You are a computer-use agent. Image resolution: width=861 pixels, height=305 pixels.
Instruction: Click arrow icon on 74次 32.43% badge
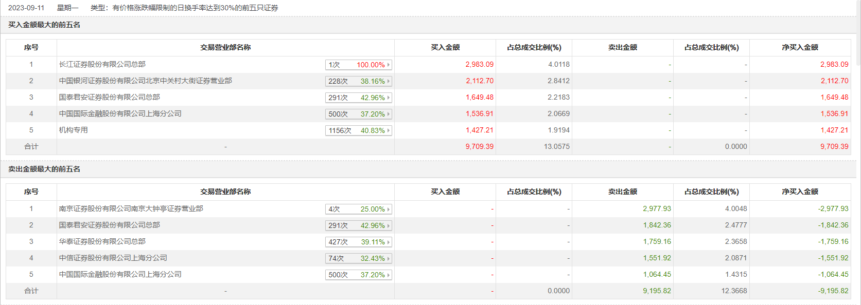click(389, 258)
